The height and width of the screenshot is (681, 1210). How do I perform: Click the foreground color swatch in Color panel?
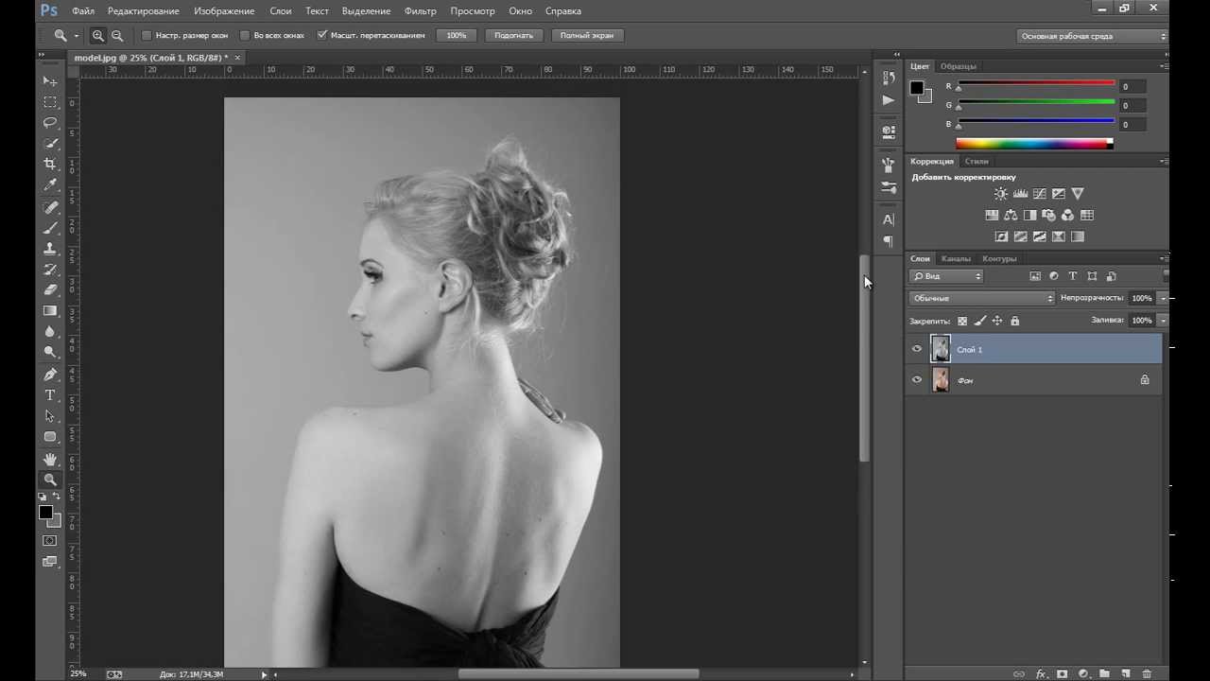coord(916,88)
